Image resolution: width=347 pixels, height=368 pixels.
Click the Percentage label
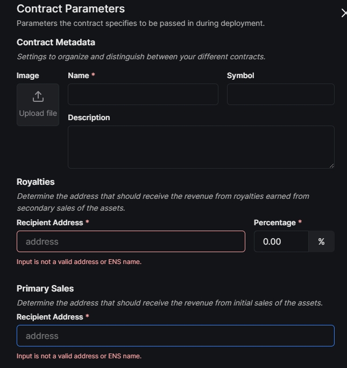(x=274, y=223)
